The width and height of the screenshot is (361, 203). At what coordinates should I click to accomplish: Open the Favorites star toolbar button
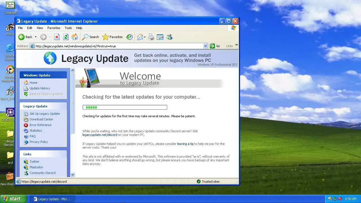tap(112, 37)
